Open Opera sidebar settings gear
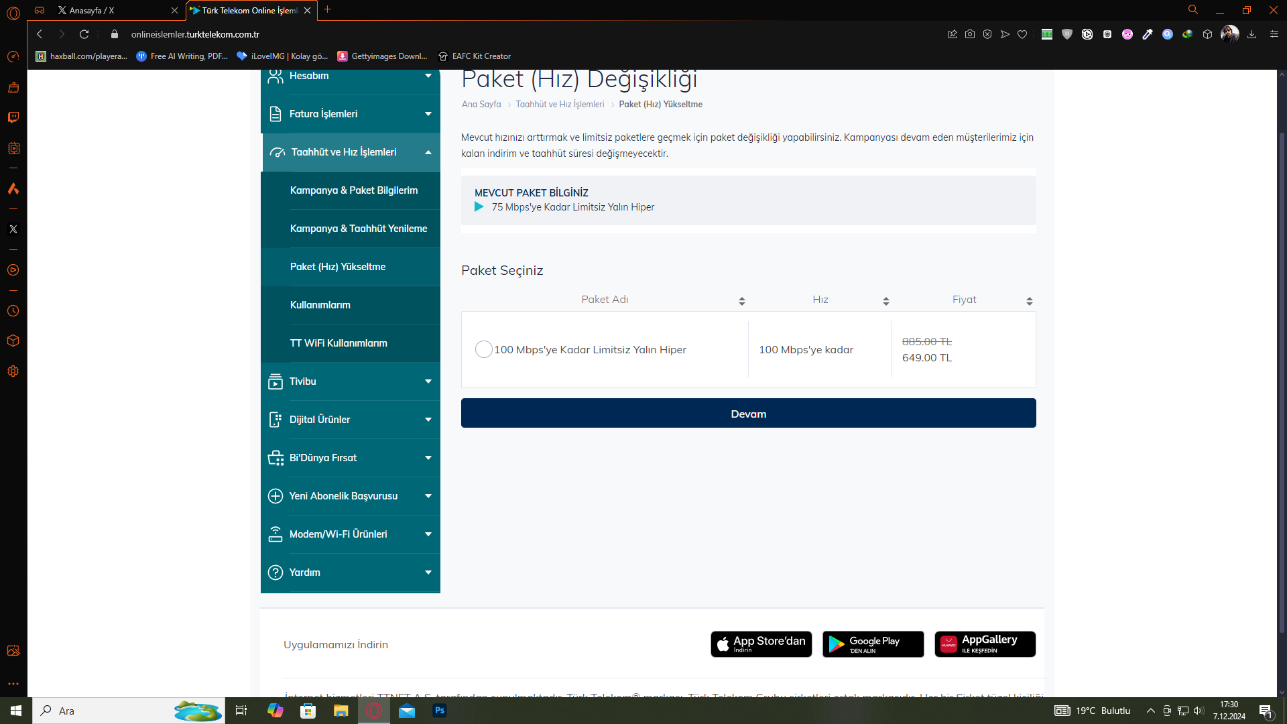This screenshot has width=1287, height=724. click(x=13, y=371)
